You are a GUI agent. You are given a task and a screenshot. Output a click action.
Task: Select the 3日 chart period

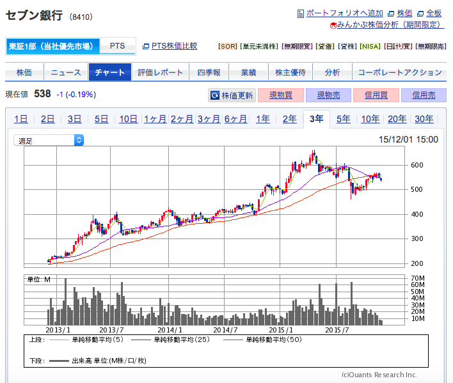point(74,119)
